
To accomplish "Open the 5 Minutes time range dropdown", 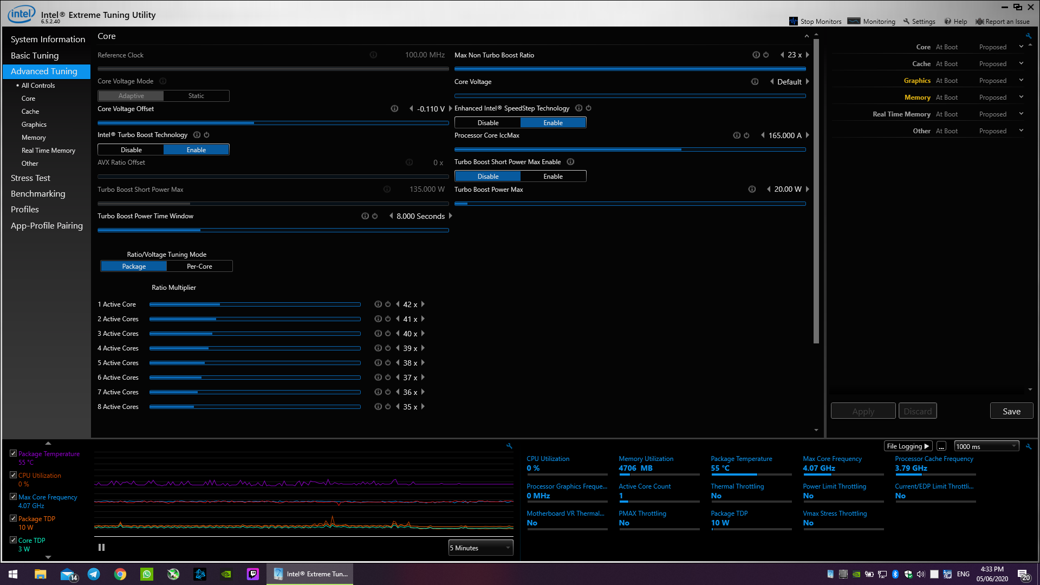I will (480, 548).
